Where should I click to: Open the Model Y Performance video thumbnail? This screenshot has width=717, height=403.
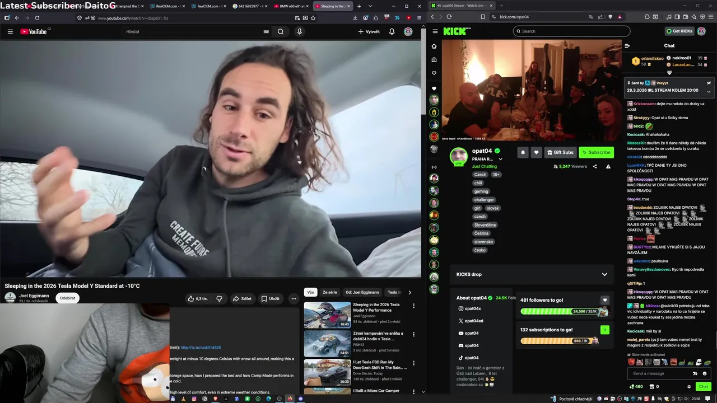(x=327, y=315)
